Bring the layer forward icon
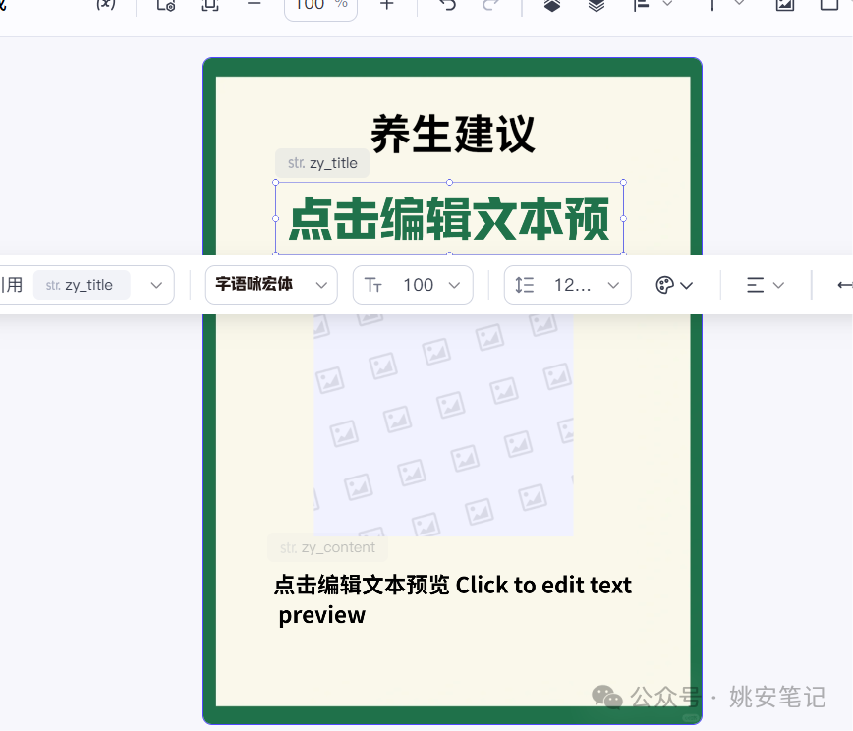Viewport: 853px width, 731px height. (x=552, y=5)
